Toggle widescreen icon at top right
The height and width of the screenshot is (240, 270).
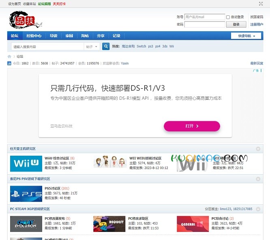(261, 4)
